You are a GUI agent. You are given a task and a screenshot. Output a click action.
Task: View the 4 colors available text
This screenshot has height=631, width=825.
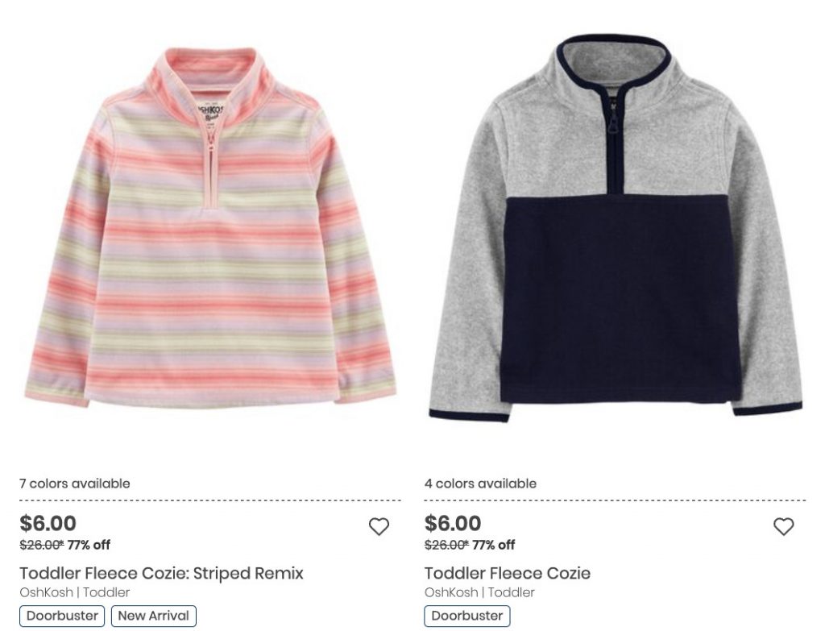[x=480, y=483]
